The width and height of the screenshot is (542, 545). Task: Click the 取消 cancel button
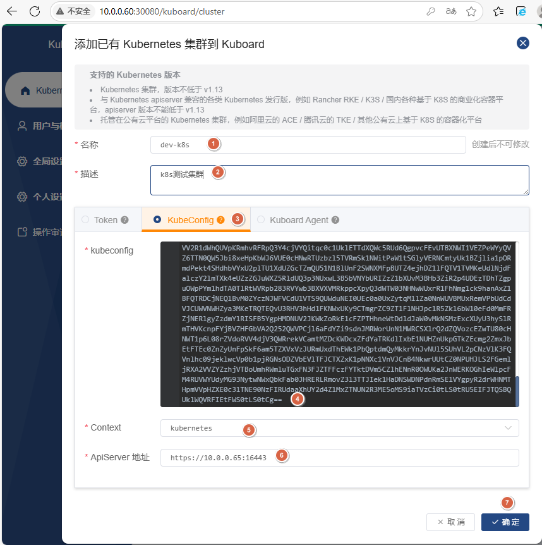click(450, 522)
